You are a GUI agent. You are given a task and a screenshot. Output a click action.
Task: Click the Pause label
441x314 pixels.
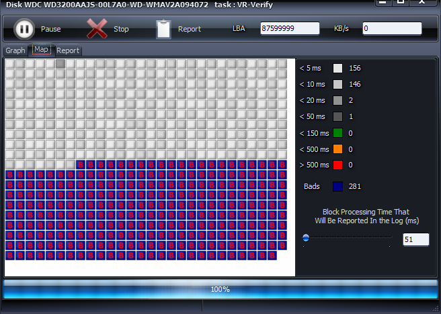[x=51, y=29]
